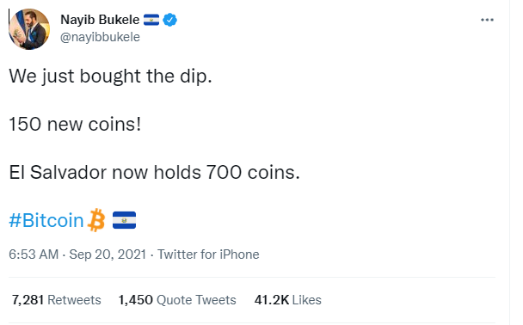Screen dimensions: 523x325
Task: Click the three-dot more options icon
Action: coord(487,20)
